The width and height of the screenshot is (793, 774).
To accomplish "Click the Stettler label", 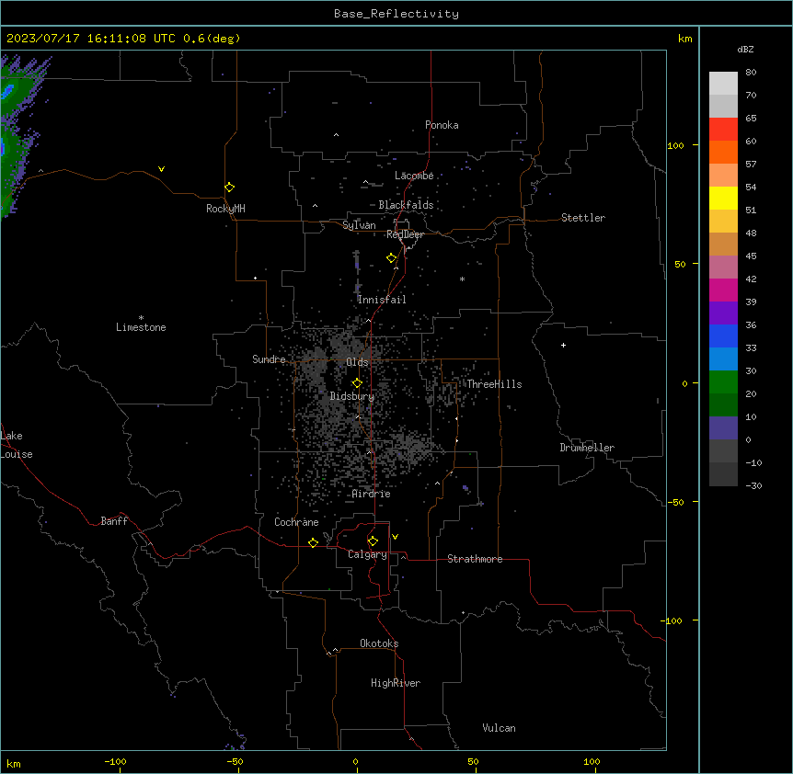I will pyautogui.click(x=583, y=218).
